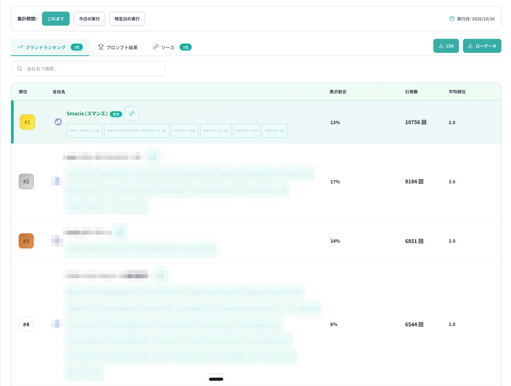This screenshot has width=511, height=386.
Task: Click the 3.8 average rank value
Action: point(452,241)
